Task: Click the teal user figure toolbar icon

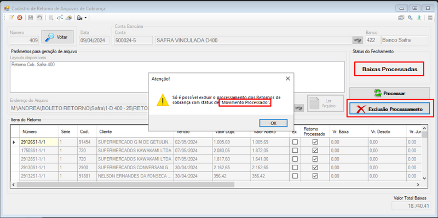Action: pyautogui.click(x=419, y=18)
